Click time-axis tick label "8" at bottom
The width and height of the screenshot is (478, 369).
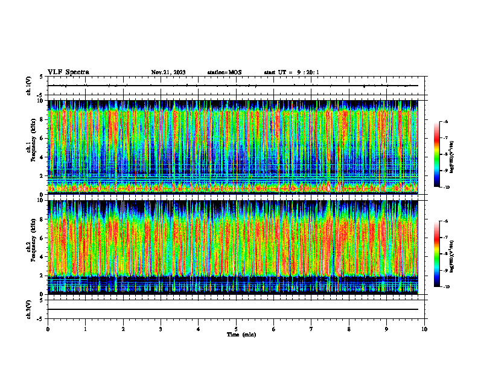[349, 329]
